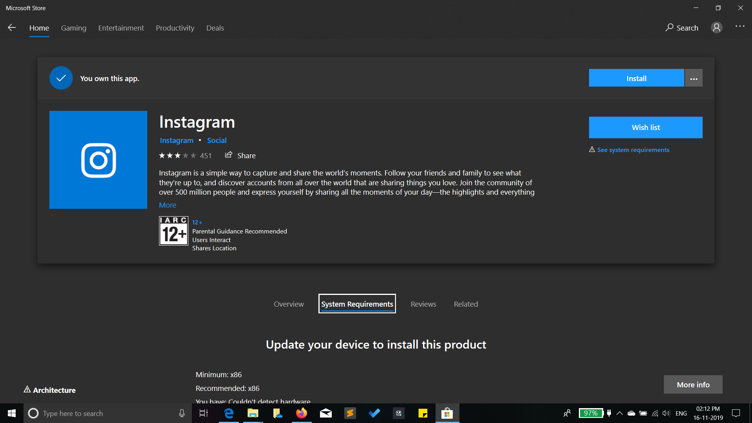Switch to the Overview section tab

point(289,304)
